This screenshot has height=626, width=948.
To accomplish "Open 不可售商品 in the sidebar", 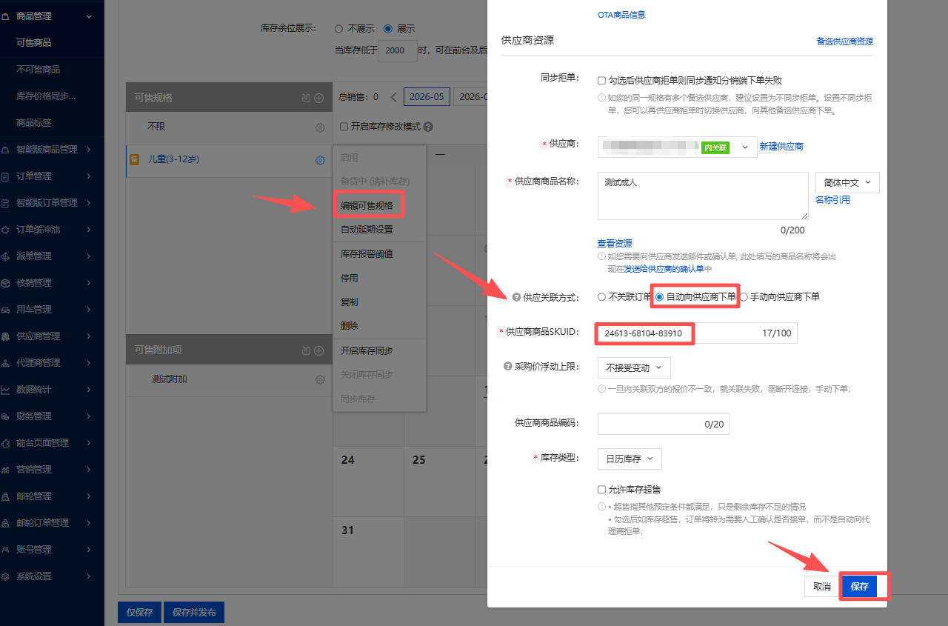I will [x=39, y=70].
